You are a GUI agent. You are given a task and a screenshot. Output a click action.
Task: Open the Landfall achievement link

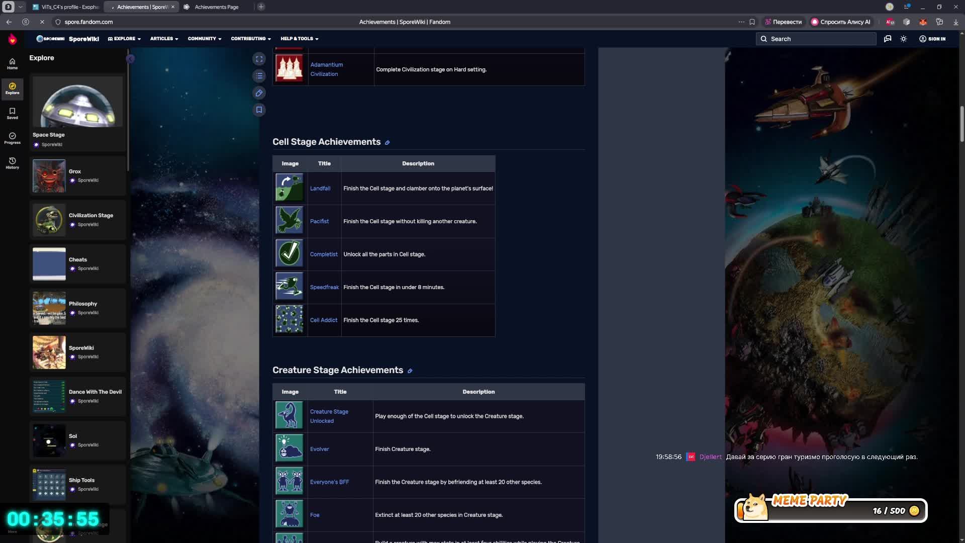click(320, 189)
